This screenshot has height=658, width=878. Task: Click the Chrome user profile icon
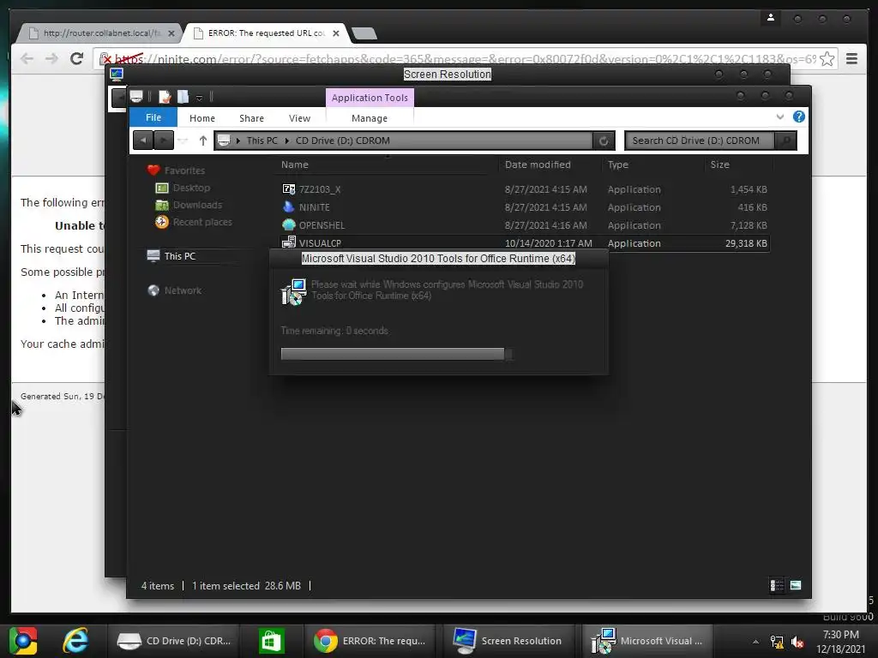click(771, 18)
